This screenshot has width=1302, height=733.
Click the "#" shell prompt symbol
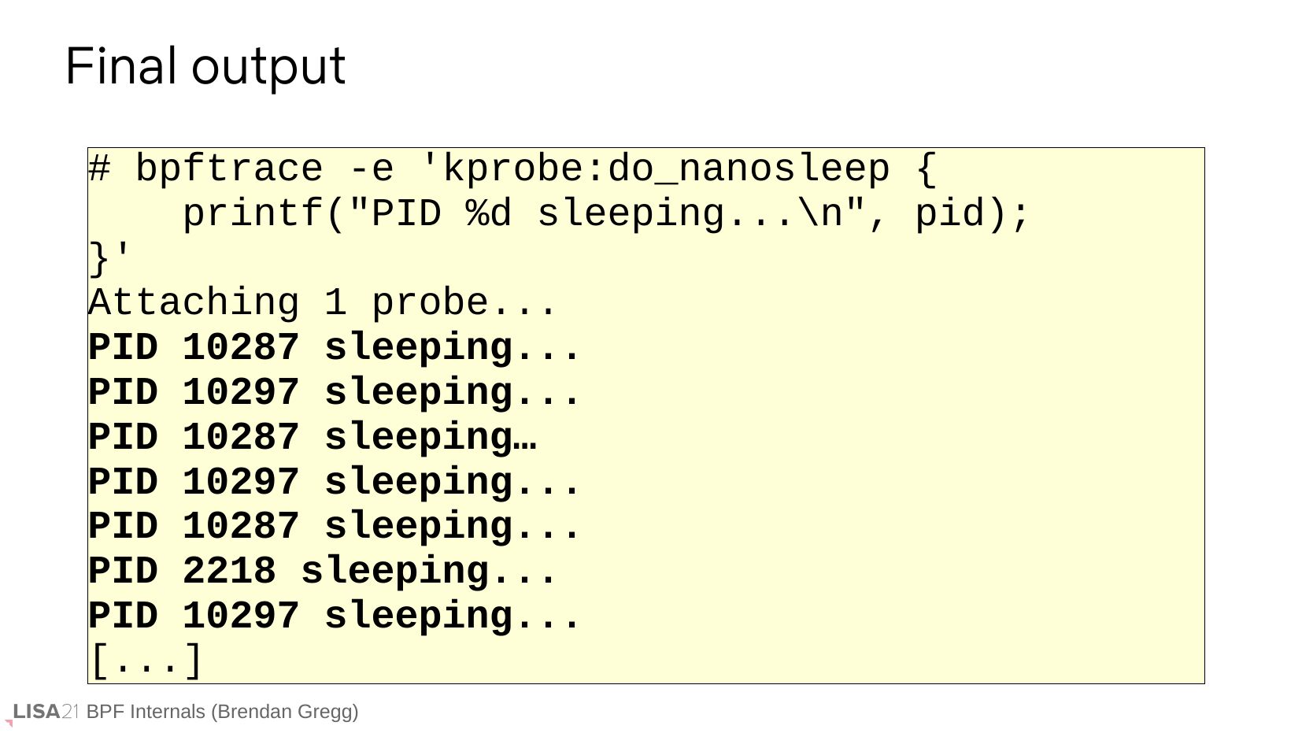click(x=99, y=169)
